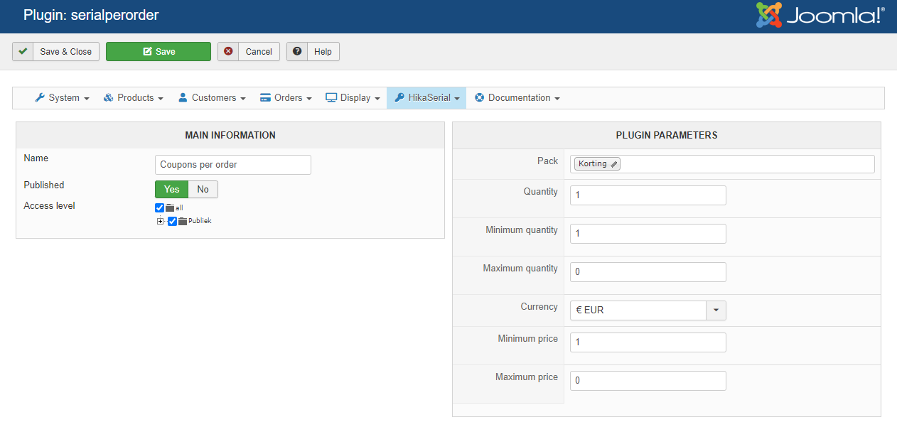Expand the Publiek tree node
This screenshot has height=427, width=897.
click(161, 221)
